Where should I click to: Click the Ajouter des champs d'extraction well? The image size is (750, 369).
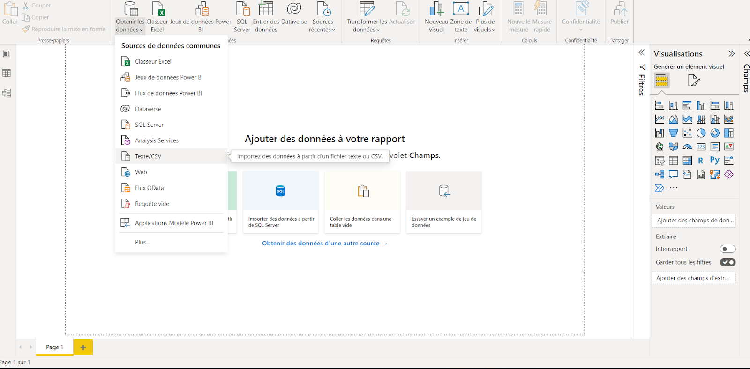point(694,278)
